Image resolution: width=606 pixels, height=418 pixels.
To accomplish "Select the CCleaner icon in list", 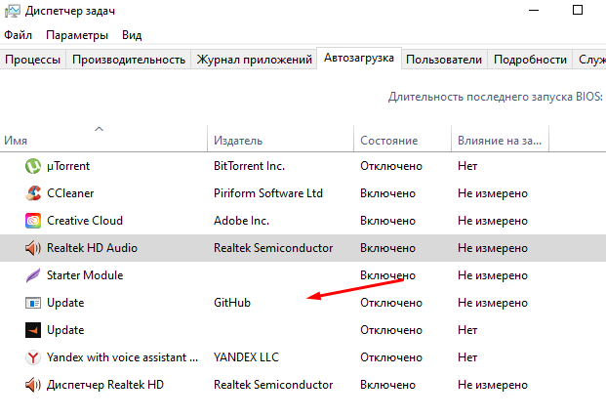I will pos(32,193).
